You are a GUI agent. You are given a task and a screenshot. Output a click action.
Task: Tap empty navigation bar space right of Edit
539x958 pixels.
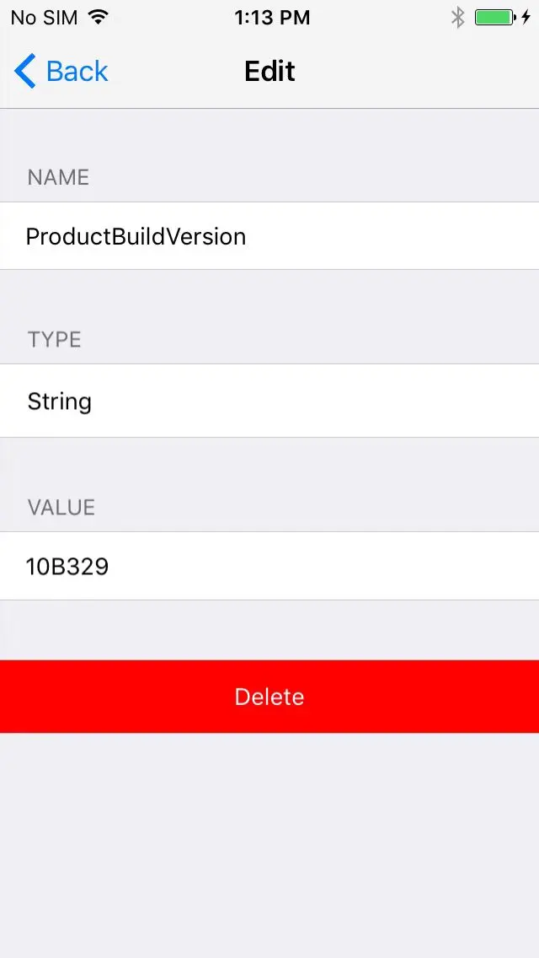tap(415, 72)
